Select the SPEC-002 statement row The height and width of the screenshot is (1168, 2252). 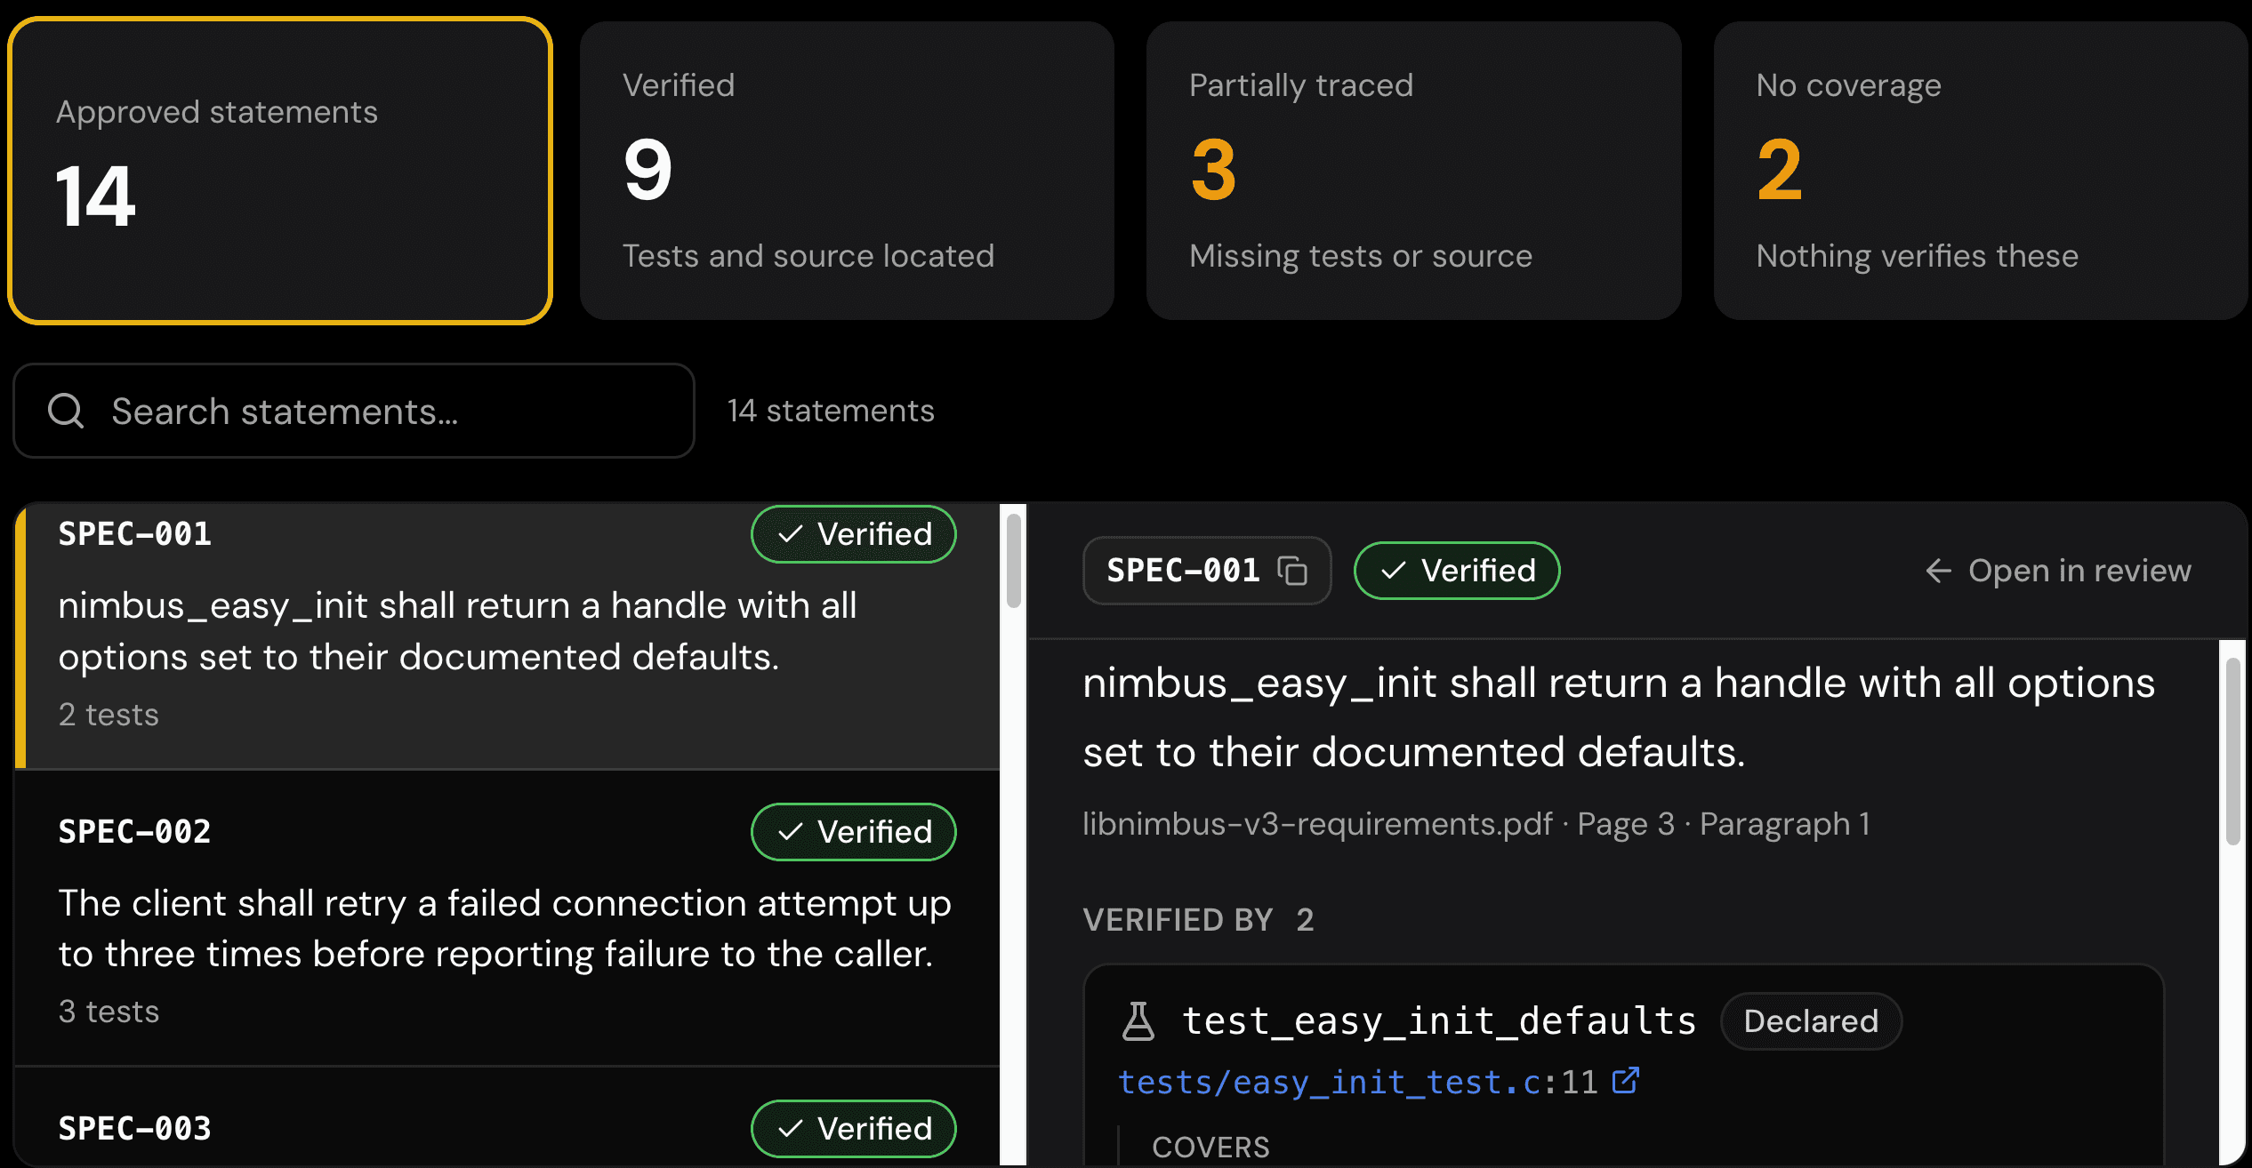click(x=508, y=918)
